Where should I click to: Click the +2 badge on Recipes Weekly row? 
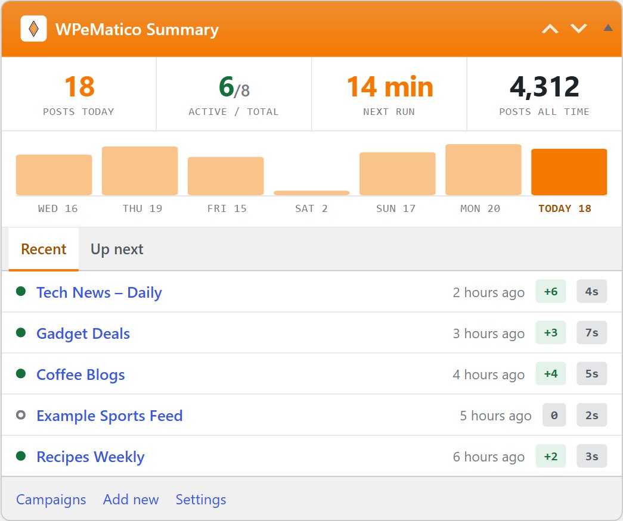tap(551, 456)
